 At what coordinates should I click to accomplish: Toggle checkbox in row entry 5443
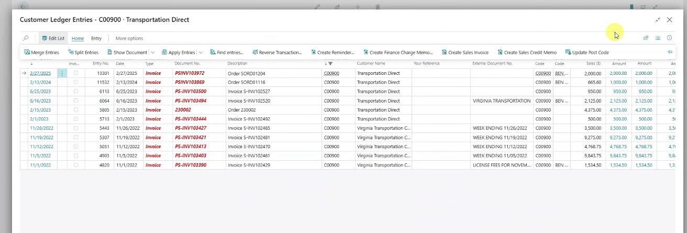coord(76,128)
